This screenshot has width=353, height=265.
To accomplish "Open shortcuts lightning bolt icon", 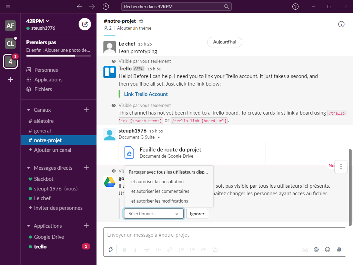I will coord(111,249).
